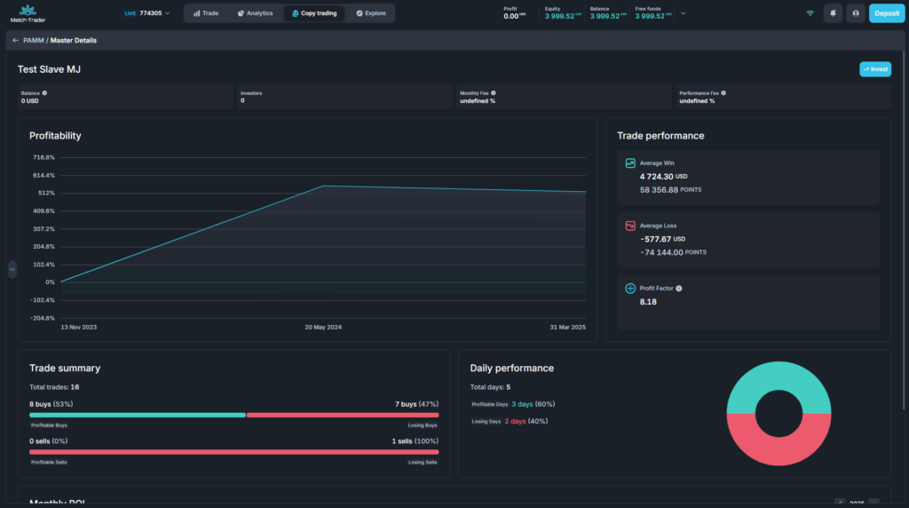The width and height of the screenshot is (909, 508).
Task: Open the Analytics tab
Action: point(255,13)
